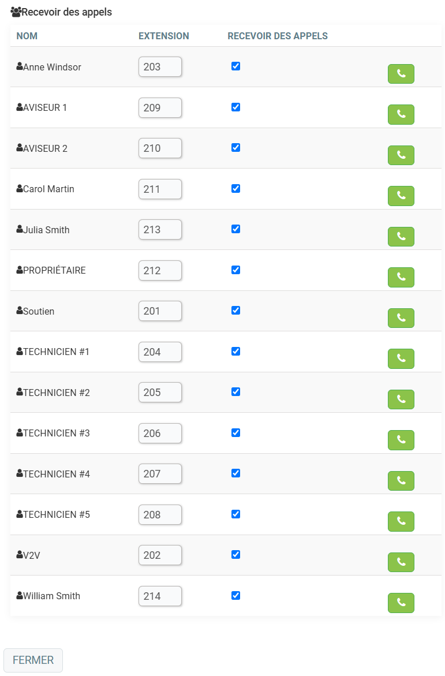This screenshot has height=676, width=445.
Task: Disable receive calls for TECHNICIEN #1
Action: point(235,352)
